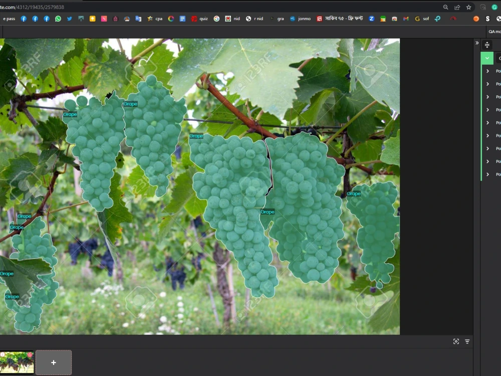
Task: Open the red speedometer bookmark icon
Action: pyautogui.click(x=453, y=19)
